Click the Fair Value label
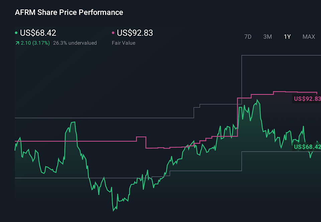Screen dimensions: 321x222 123,43
